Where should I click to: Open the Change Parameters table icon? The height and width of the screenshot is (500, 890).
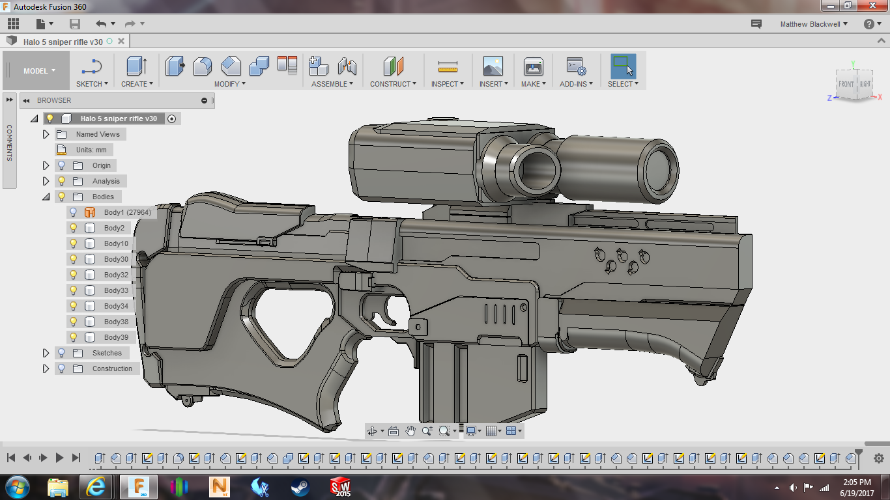tap(287, 64)
